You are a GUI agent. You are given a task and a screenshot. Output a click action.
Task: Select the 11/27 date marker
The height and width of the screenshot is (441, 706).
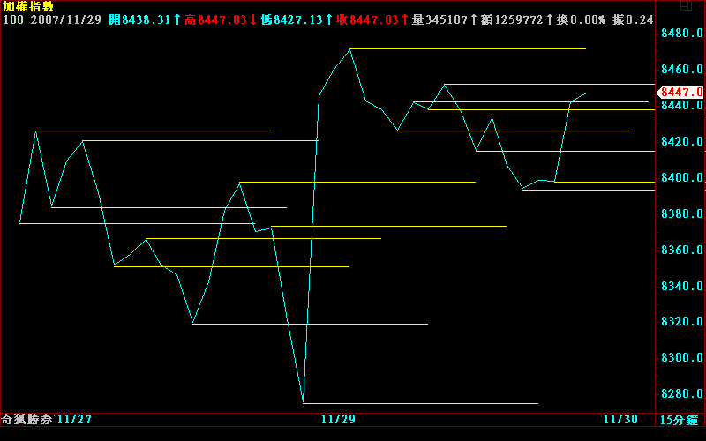75,420
